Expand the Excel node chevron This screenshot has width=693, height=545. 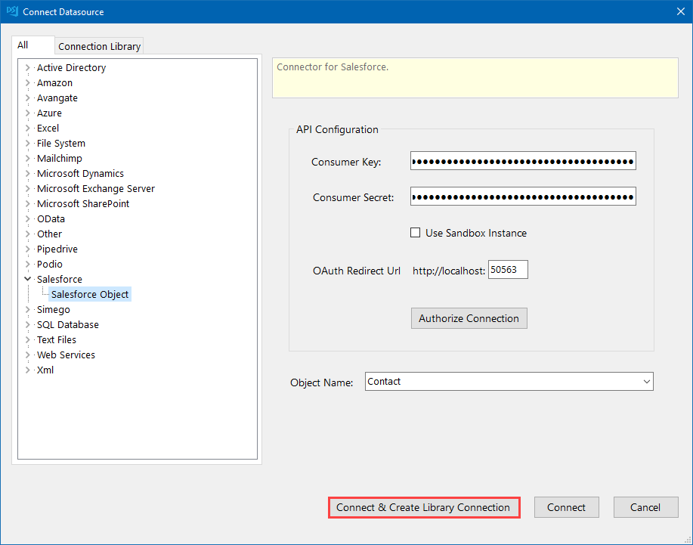[27, 128]
